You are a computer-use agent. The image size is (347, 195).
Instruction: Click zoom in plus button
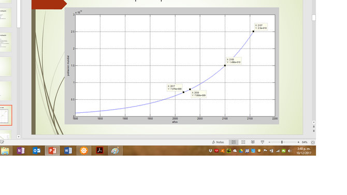[298, 142]
